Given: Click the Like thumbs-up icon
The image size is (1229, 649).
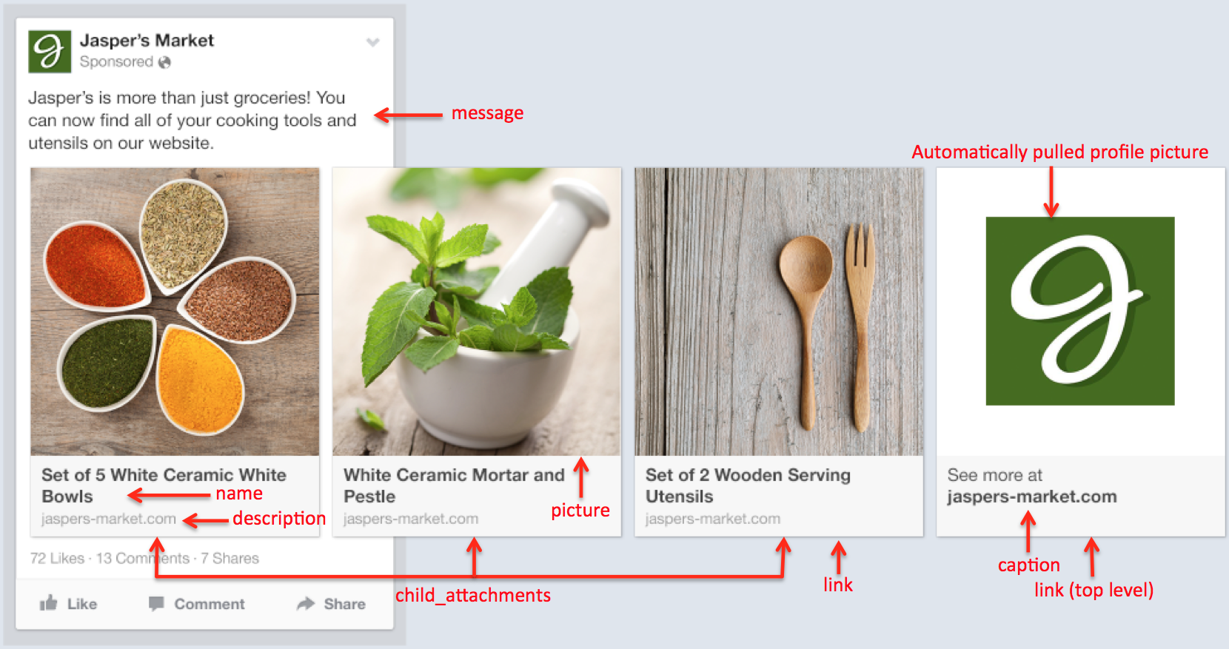Looking at the screenshot, I should click(49, 603).
